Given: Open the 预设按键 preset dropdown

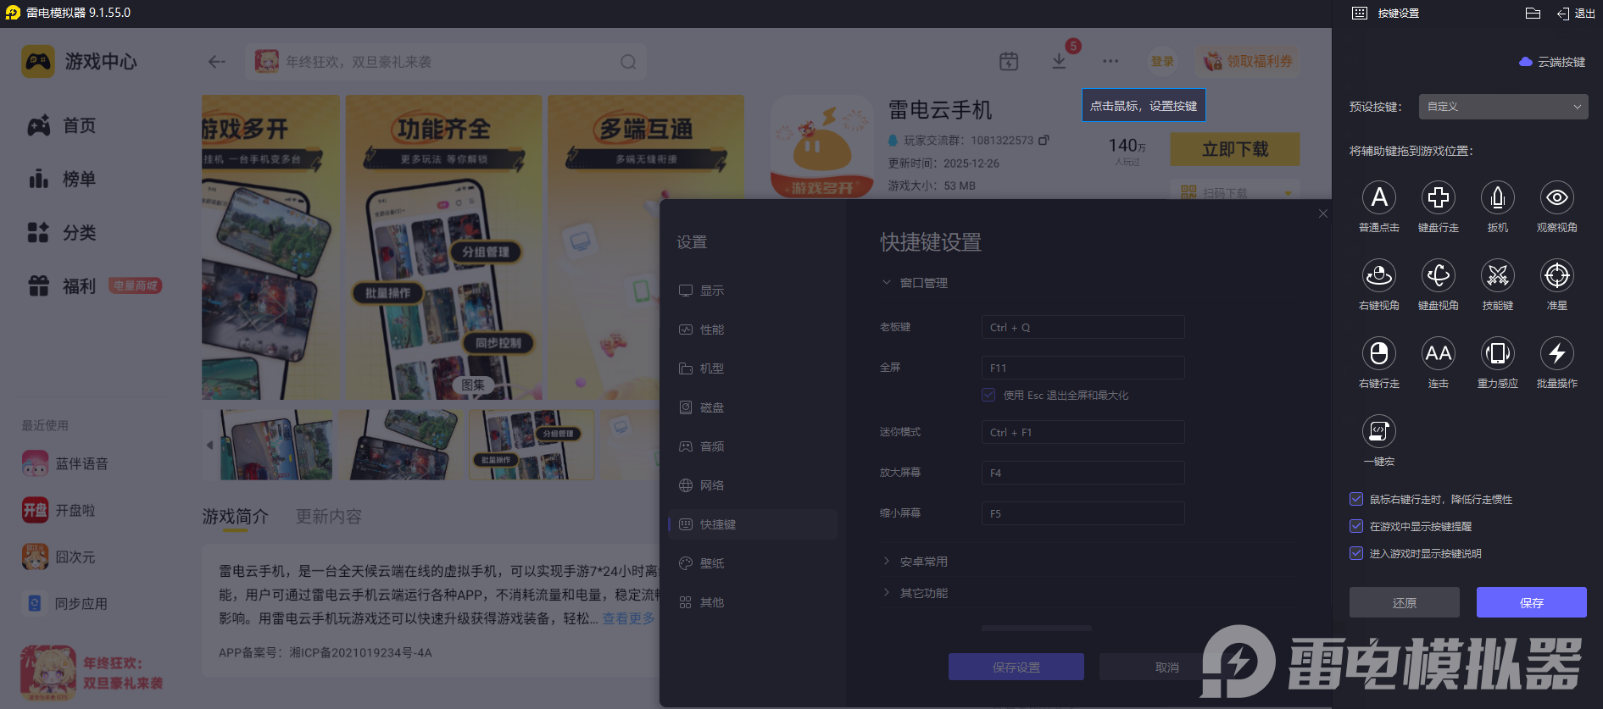Looking at the screenshot, I should tap(1503, 107).
